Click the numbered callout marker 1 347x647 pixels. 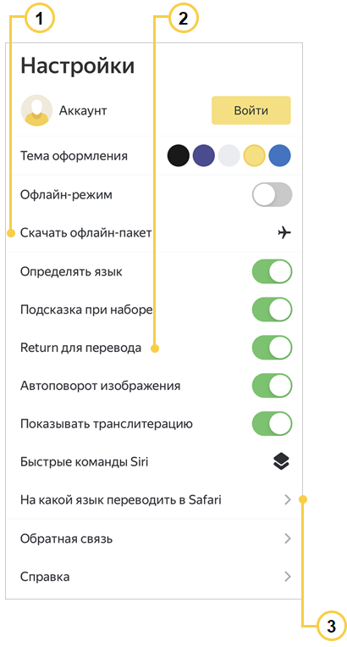pos(40,19)
